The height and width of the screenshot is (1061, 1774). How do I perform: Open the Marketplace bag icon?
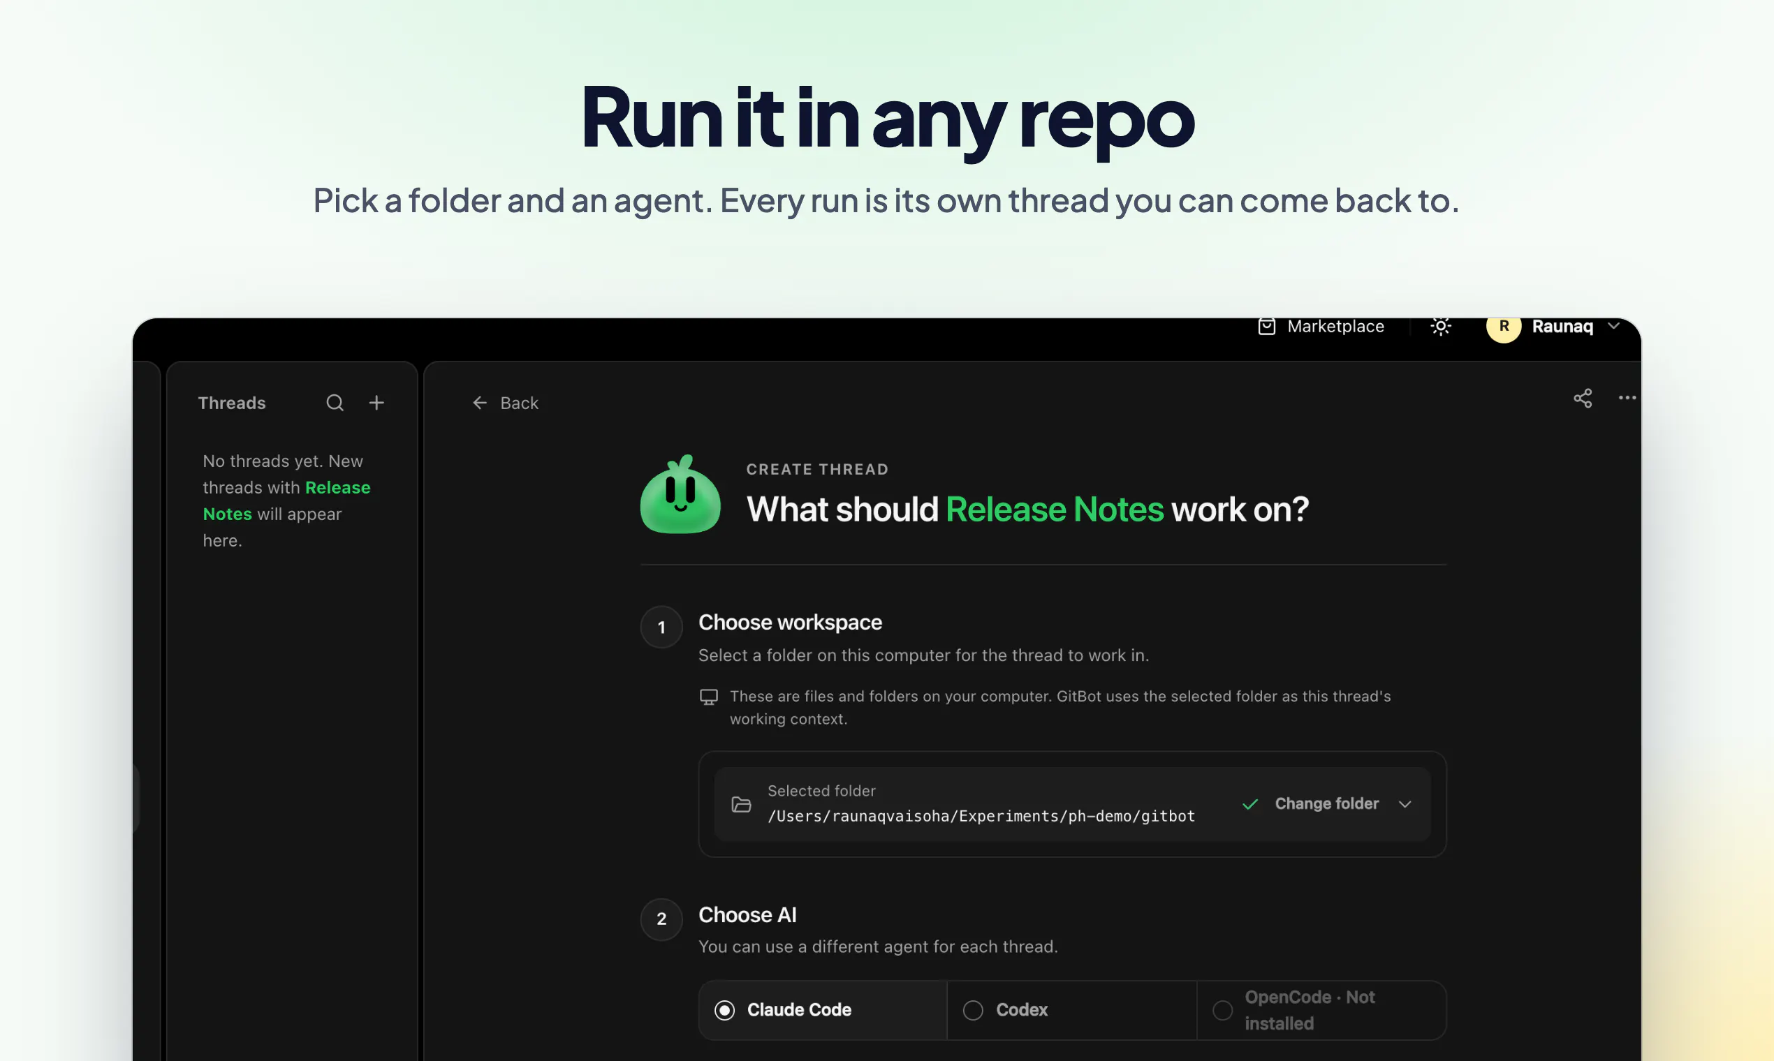point(1267,327)
